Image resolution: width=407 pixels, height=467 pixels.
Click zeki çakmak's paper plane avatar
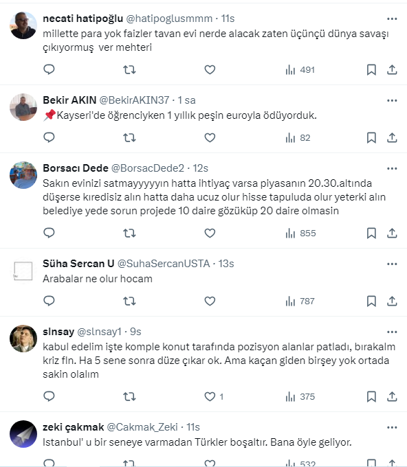pyautogui.click(x=23, y=434)
